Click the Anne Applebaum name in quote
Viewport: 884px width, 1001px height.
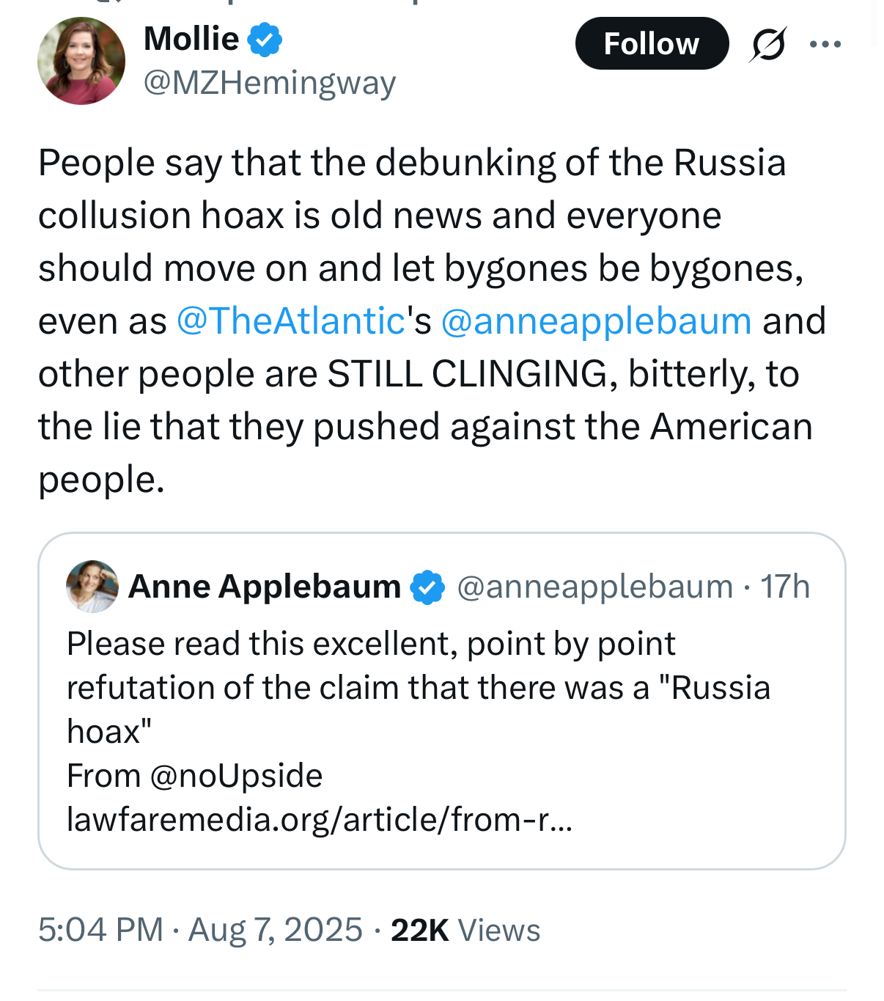(x=265, y=587)
